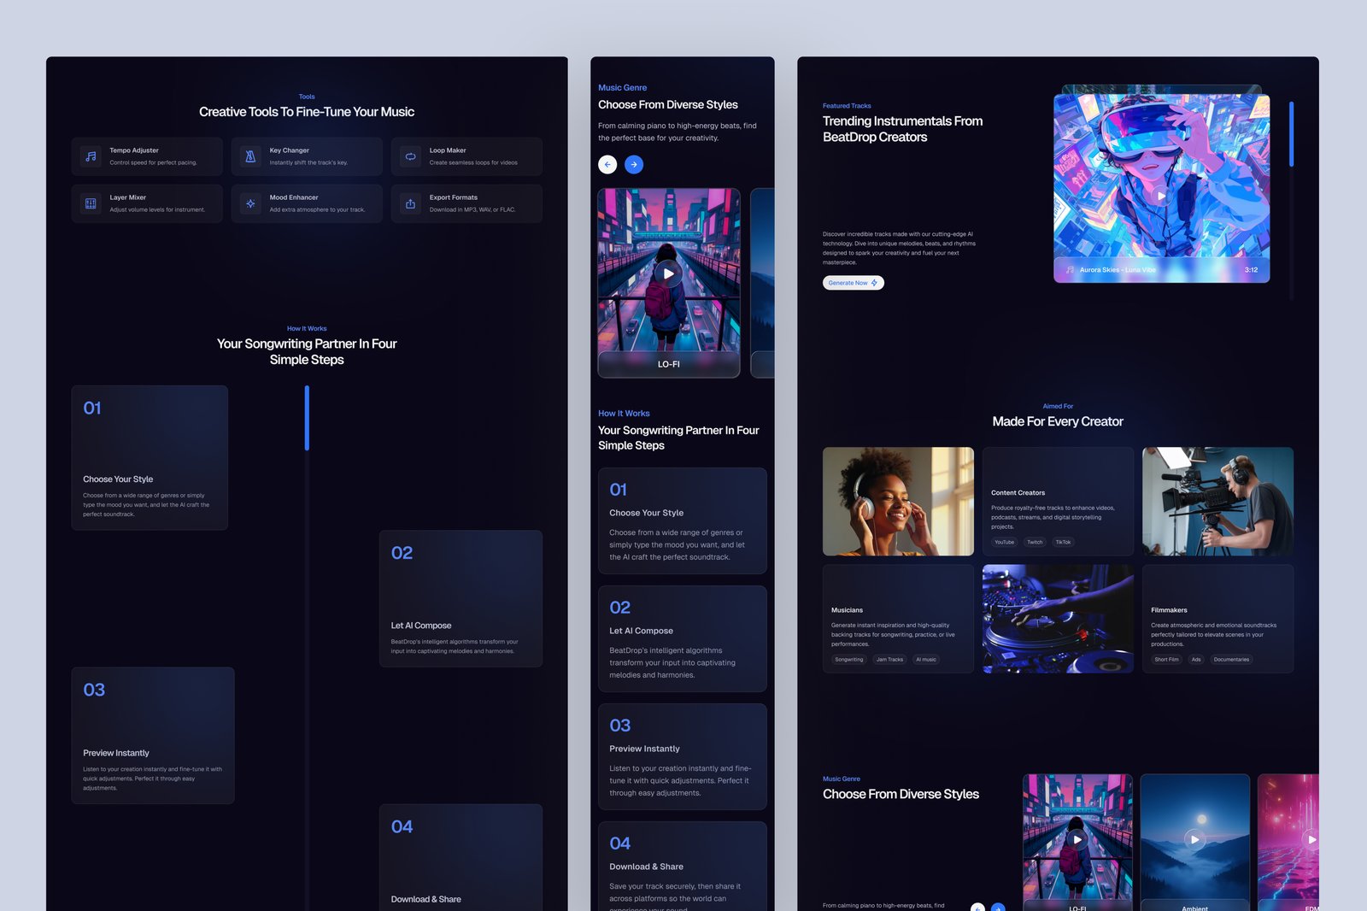Screen dimensions: 1367x911
Task: Click the left carousel arrow under Music Genre
Action: coord(607,164)
